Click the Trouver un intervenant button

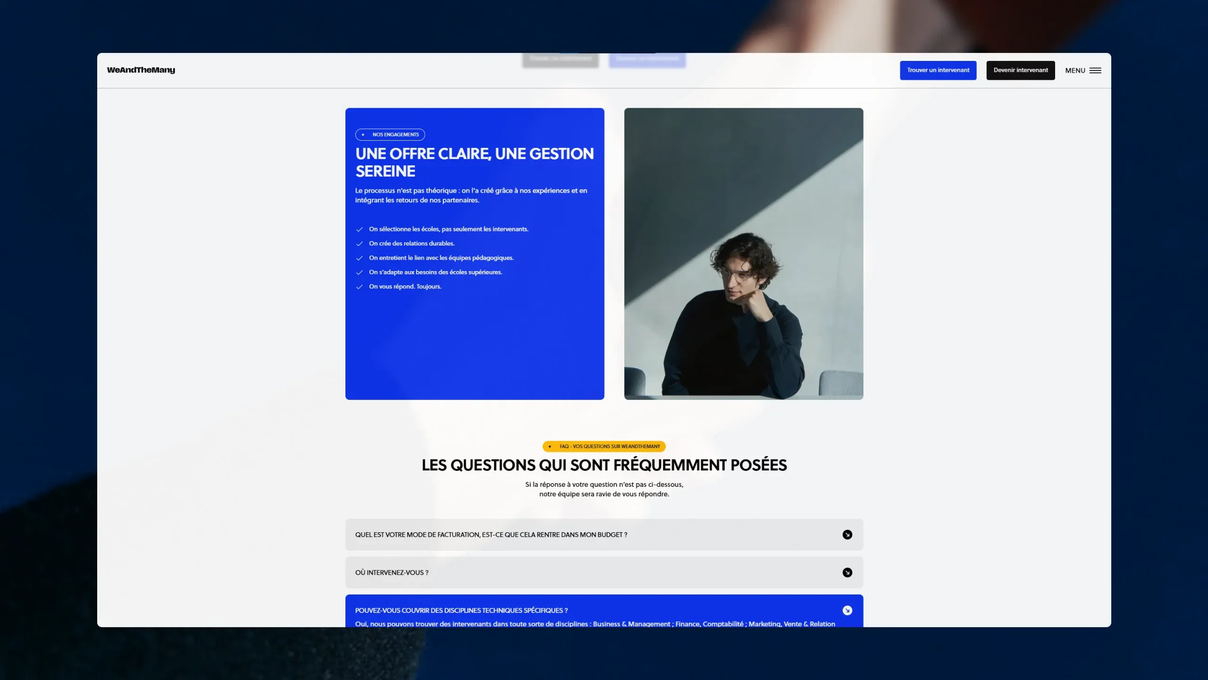tap(938, 70)
